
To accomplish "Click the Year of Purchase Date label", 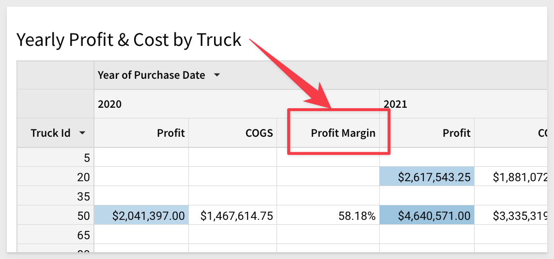I will point(151,75).
